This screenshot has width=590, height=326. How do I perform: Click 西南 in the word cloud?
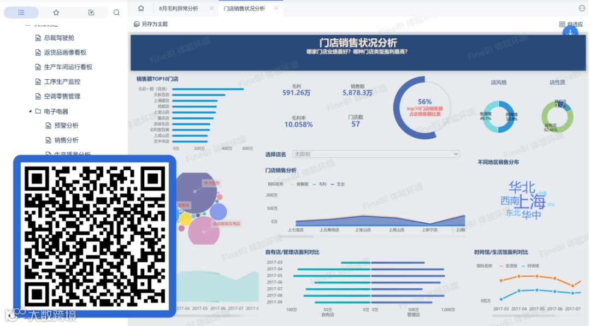pyautogui.click(x=510, y=201)
